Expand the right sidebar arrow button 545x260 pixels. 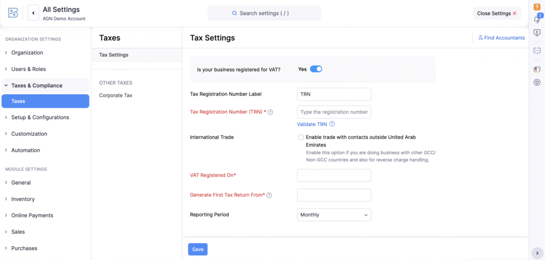[538, 253]
